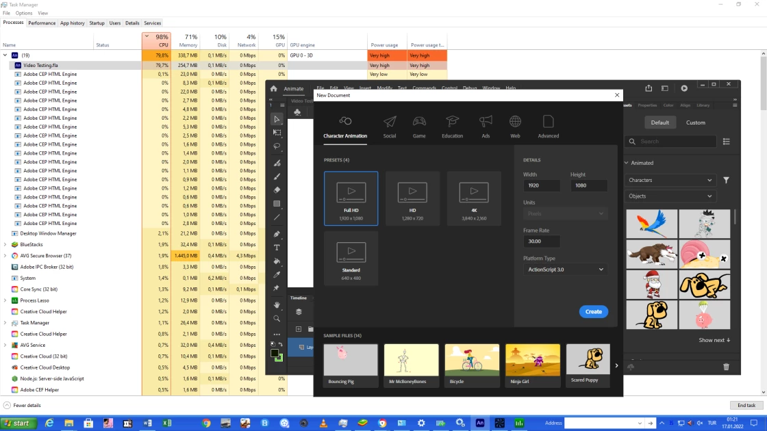Click Fewer details in Task Manager

(22, 405)
